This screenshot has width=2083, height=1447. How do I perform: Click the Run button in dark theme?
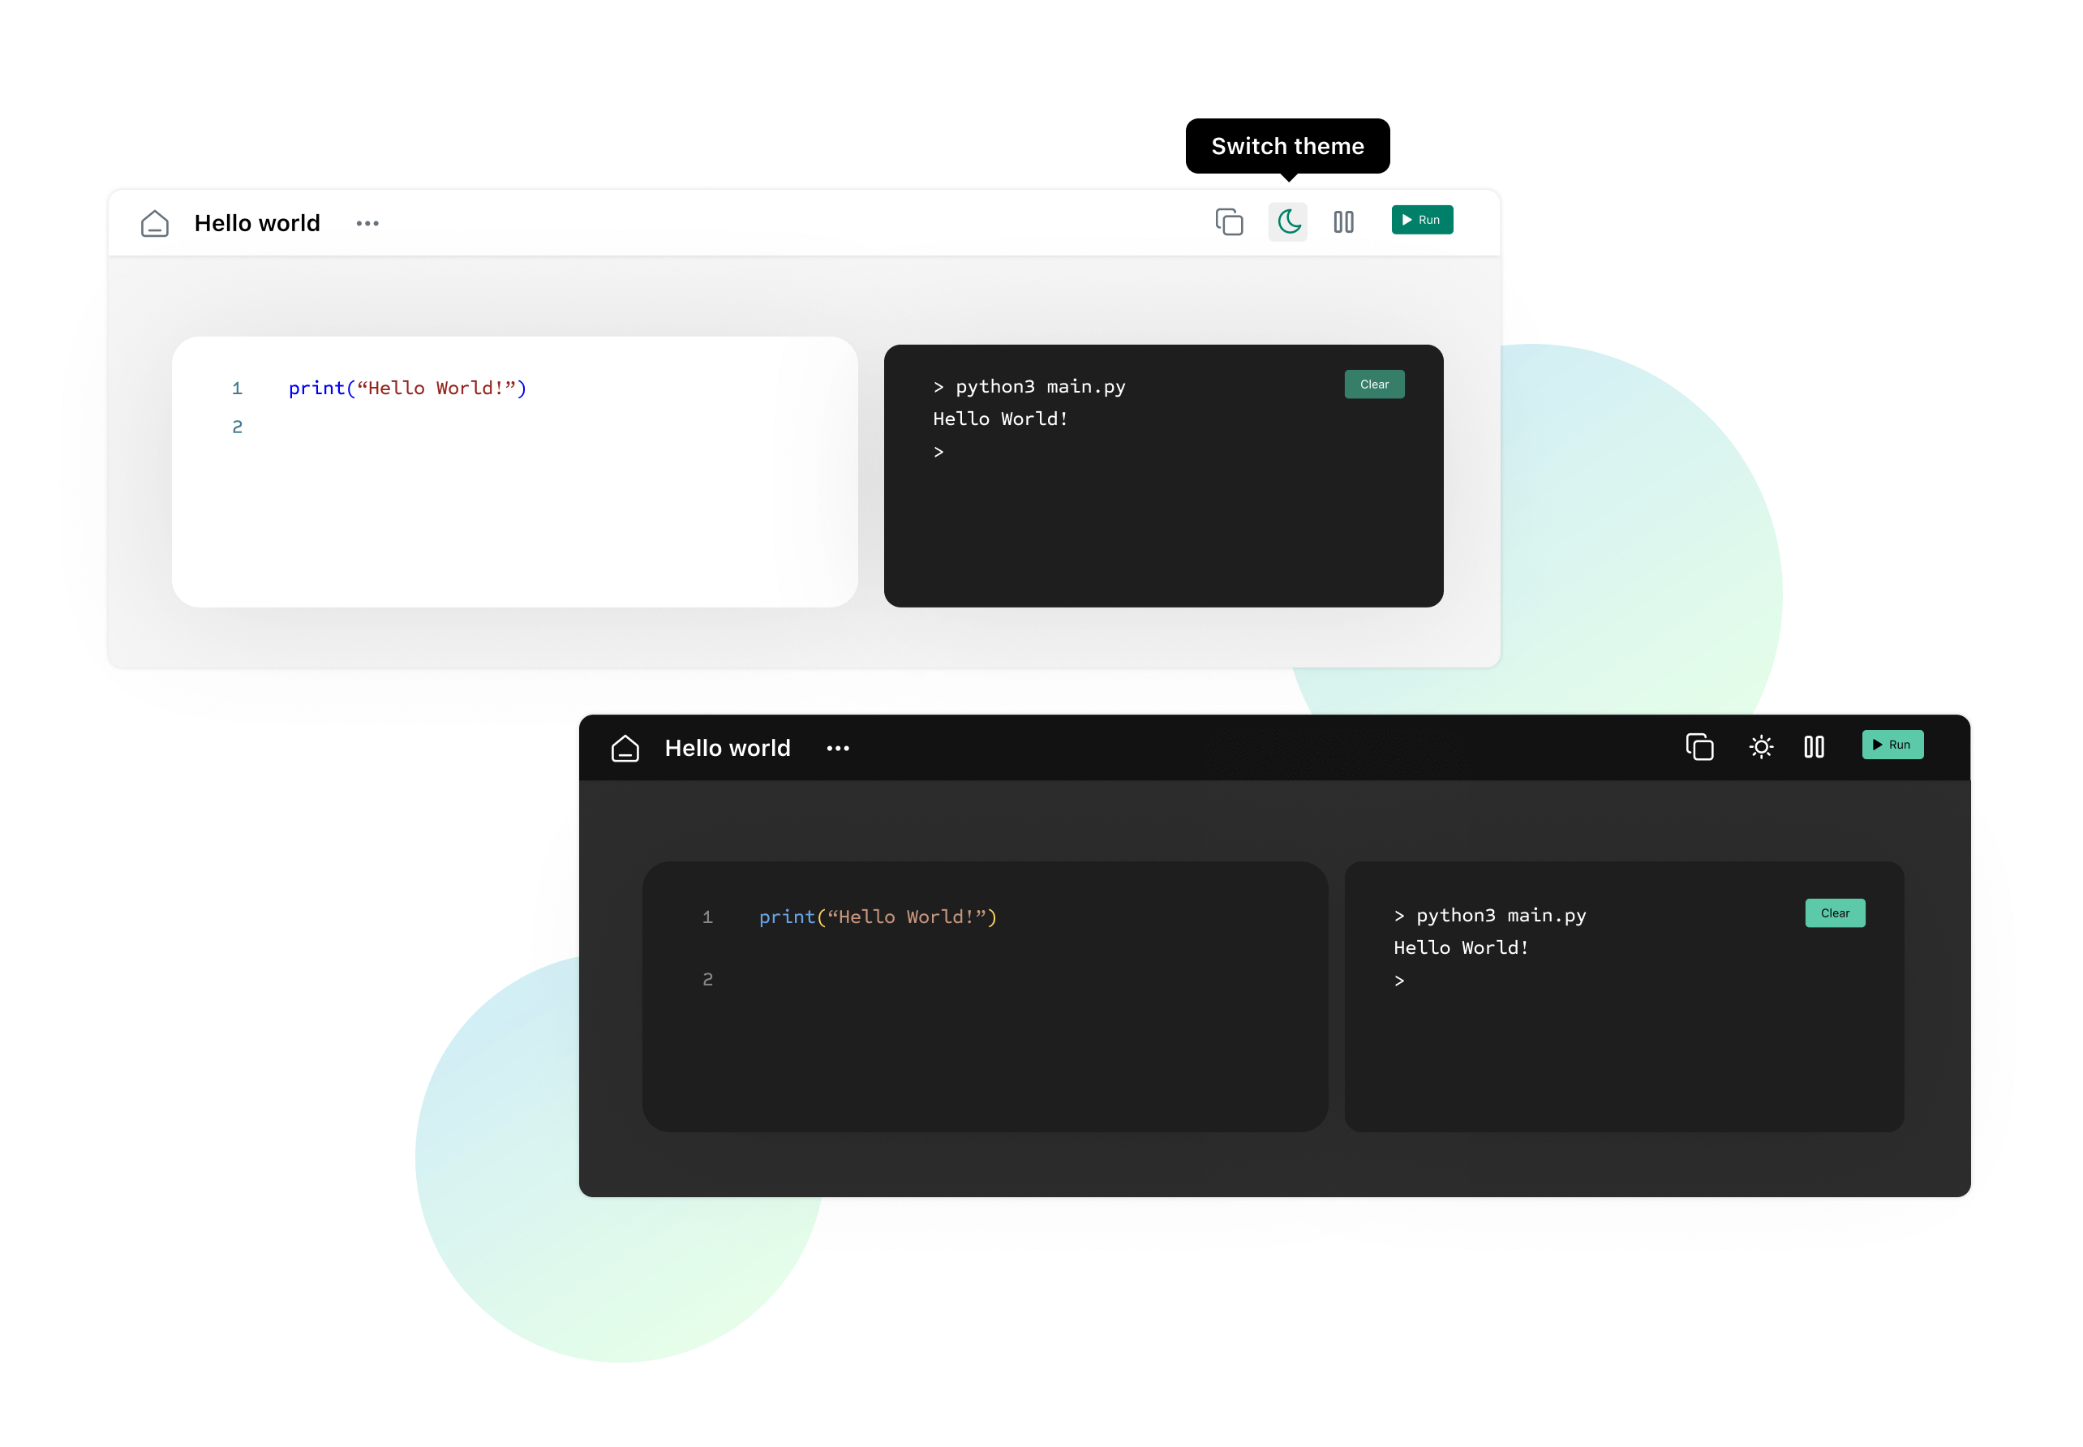[1893, 745]
